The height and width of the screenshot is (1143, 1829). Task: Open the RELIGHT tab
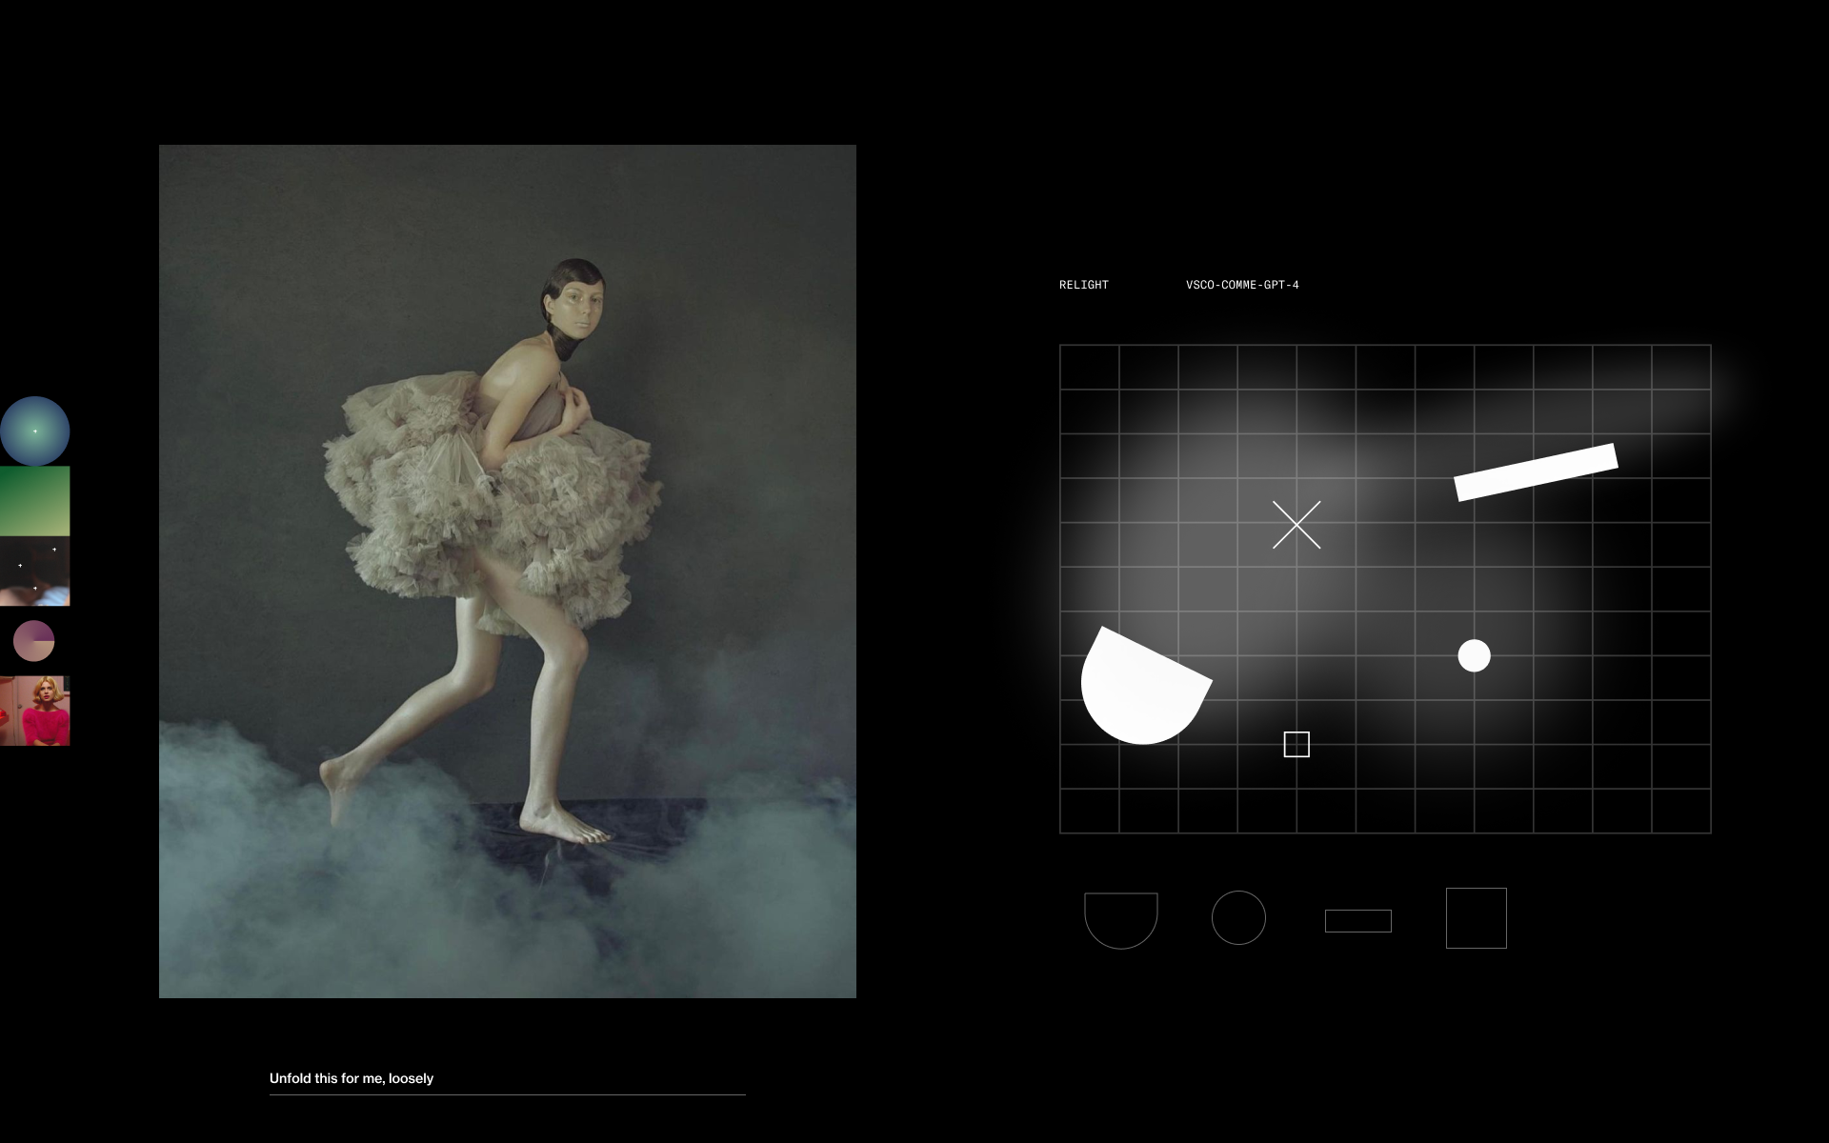pyautogui.click(x=1083, y=285)
